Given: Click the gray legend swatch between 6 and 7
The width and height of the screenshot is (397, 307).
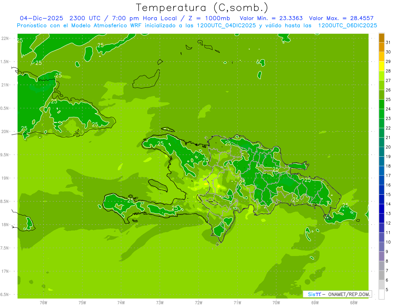Looking at the screenshot, I should click(x=381, y=276).
